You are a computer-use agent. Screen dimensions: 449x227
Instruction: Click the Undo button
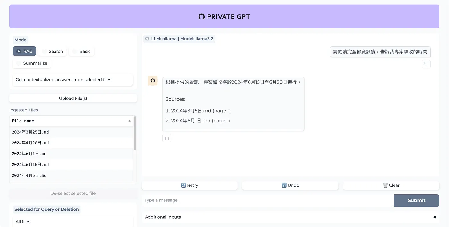pyautogui.click(x=290, y=185)
